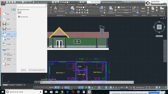This screenshot has height=94, width=168.
Task: Click the TOP face of the ViewCube
Action: coord(159,27)
